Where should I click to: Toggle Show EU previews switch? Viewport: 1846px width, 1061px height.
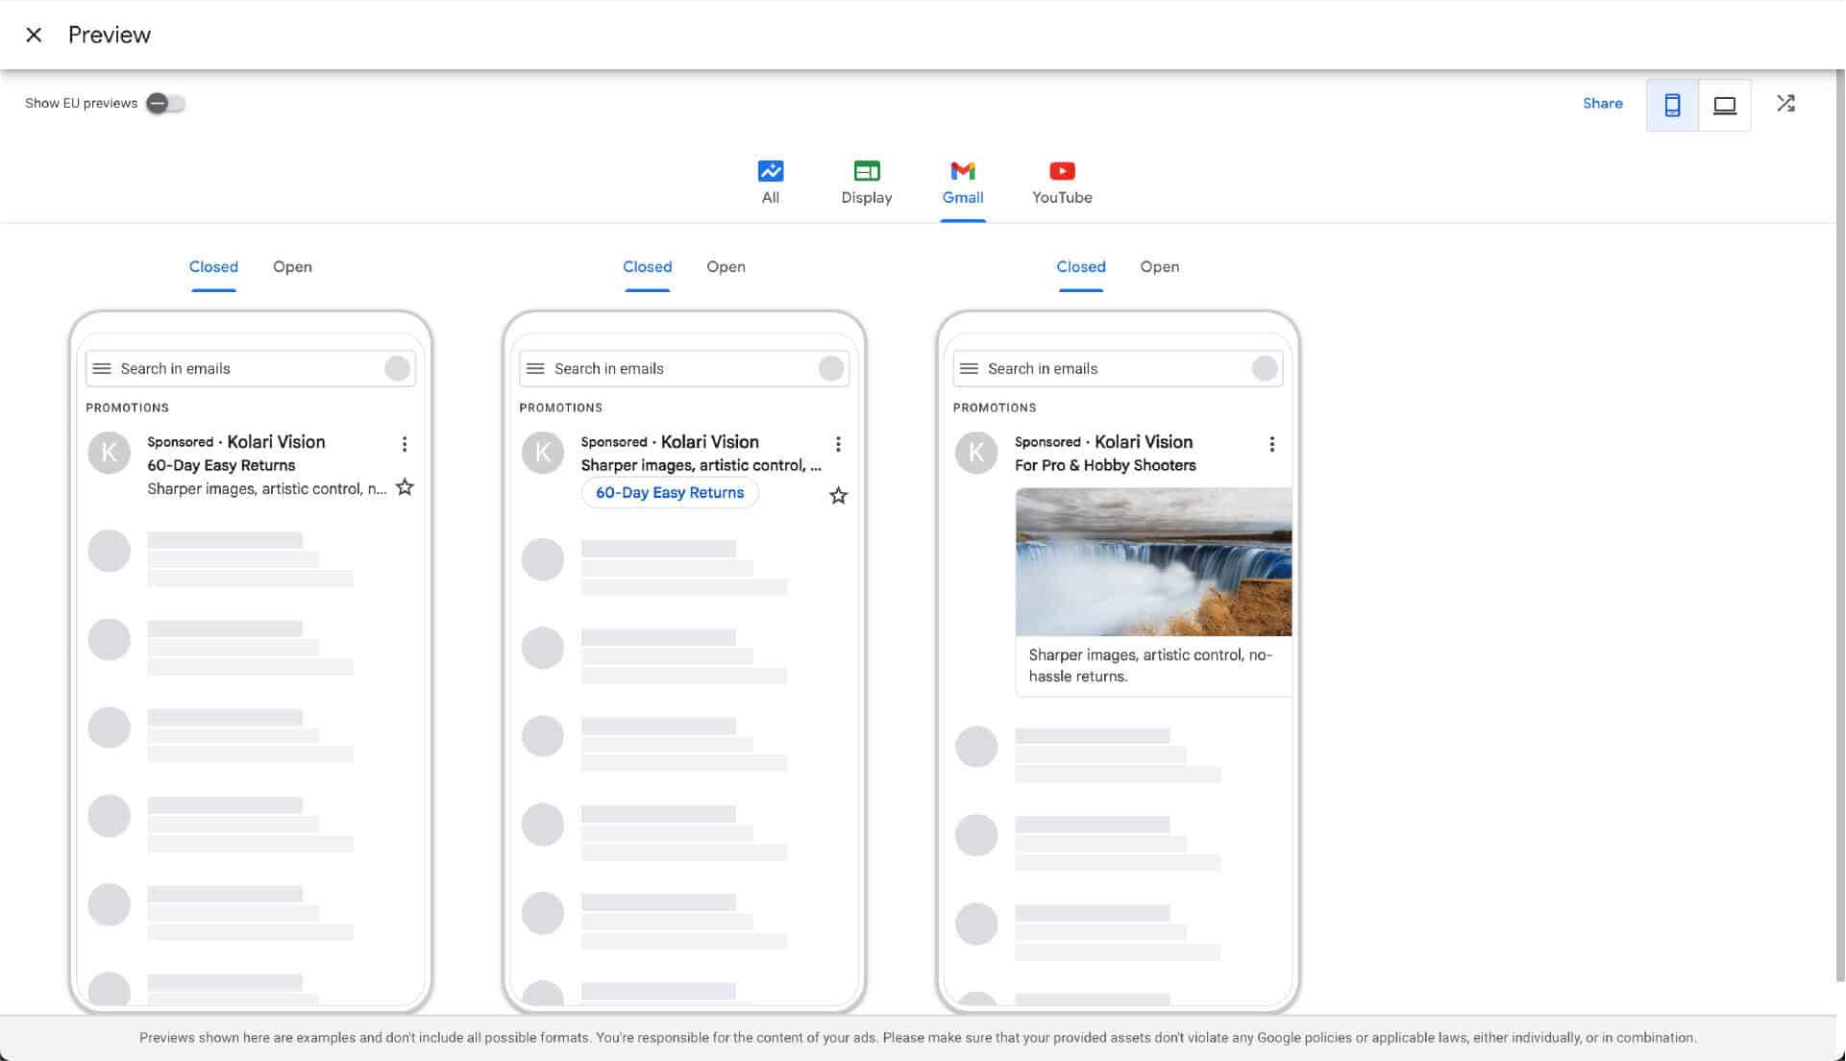click(165, 103)
